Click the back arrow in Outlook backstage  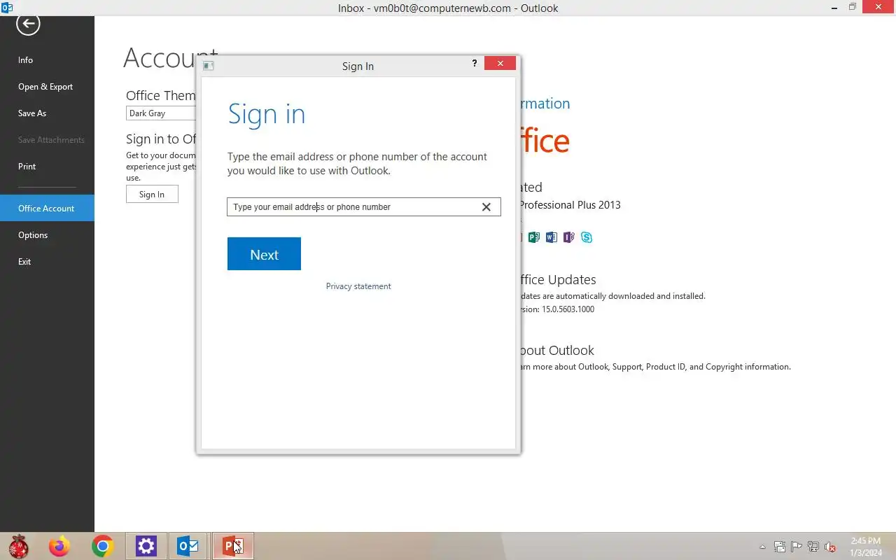tap(28, 24)
